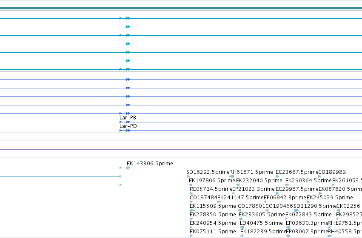
Task: Click the CO178601 label
Action: (x=252, y=206)
